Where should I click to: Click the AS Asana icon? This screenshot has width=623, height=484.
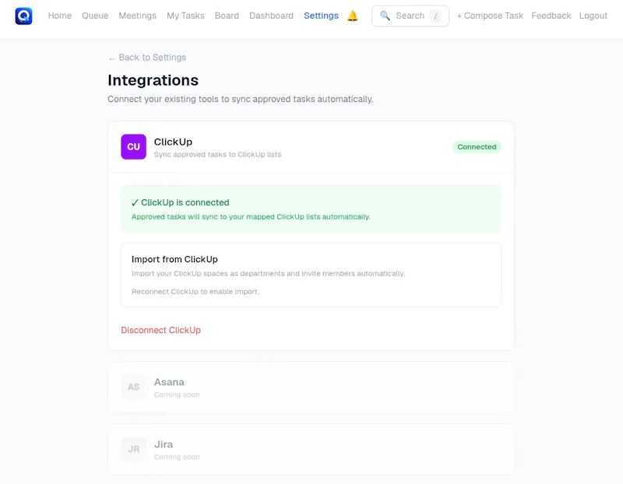(x=133, y=387)
